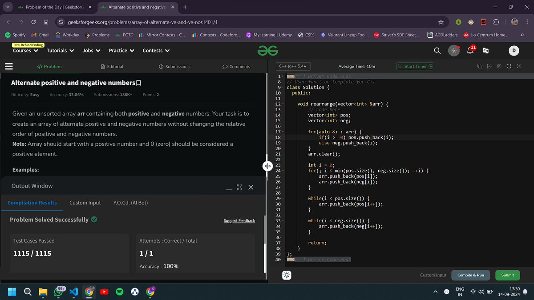Image resolution: width=534 pixels, height=300 pixels.
Task: Expand the Courses dropdown
Action: pos(25,51)
